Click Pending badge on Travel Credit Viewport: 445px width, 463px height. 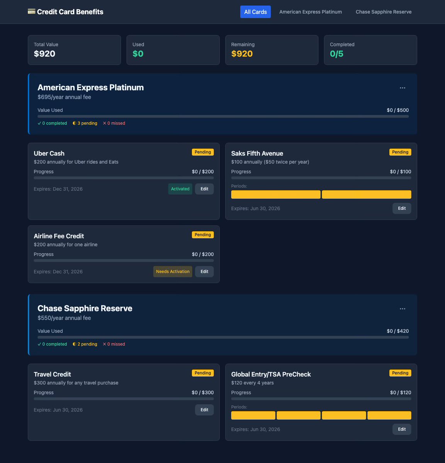(x=203, y=373)
